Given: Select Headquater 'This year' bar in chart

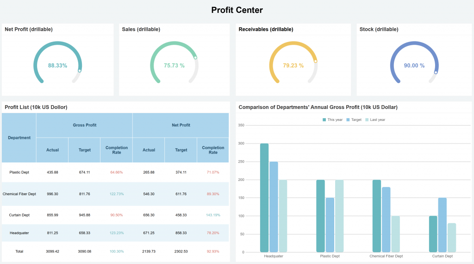Looking at the screenshot, I should [264, 198].
